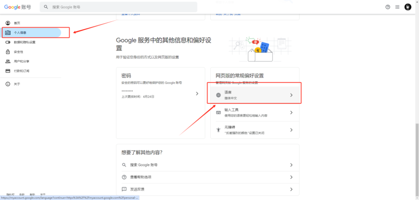
Task: Click 发送反馈
Action: coord(137,189)
